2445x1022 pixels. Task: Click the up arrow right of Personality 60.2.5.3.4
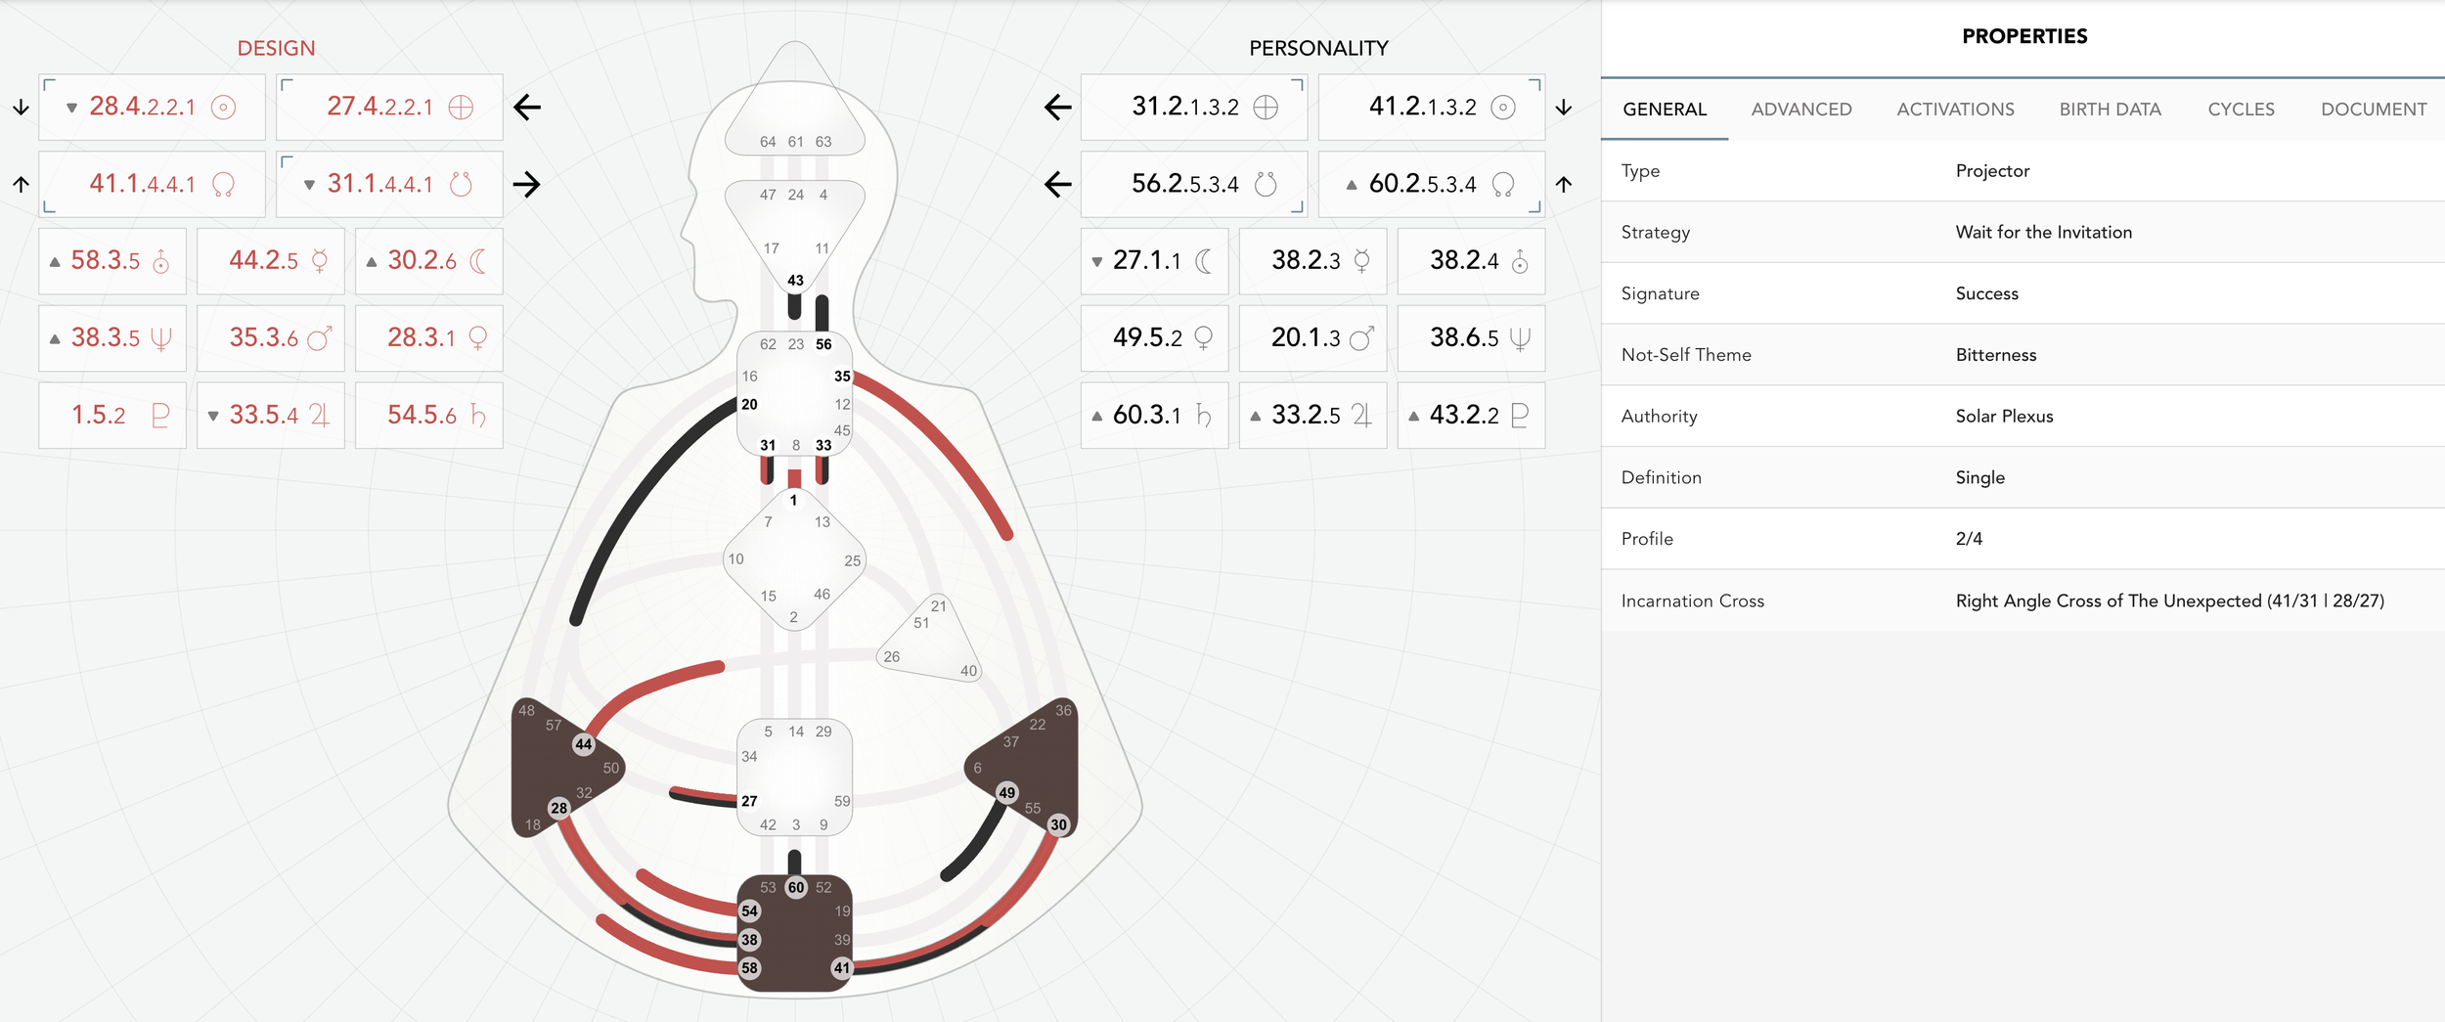pyautogui.click(x=1564, y=184)
